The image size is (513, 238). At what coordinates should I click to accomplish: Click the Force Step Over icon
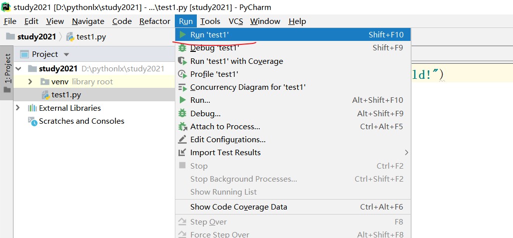click(182, 235)
